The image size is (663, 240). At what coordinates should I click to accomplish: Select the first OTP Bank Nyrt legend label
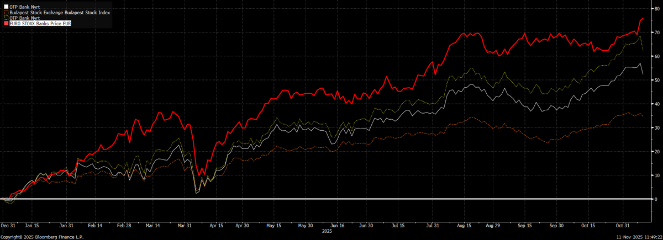pyautogui.click(x=22, y=7)
